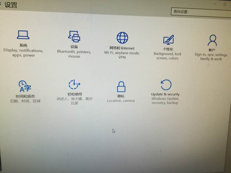Click the 设备 printer icon

tap(74, 36)
